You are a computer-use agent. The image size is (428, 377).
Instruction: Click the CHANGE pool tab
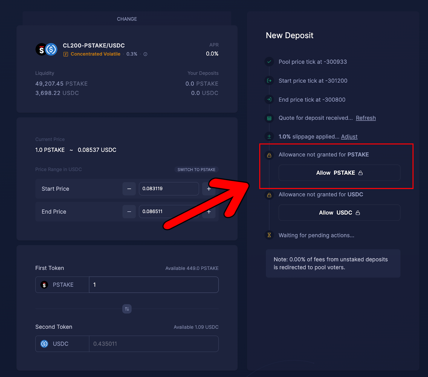coord(127,19)
